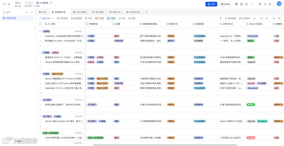Switch to the 头条待跟进 view tab
The height and width of the screenshot is (146, 284).
80,12
